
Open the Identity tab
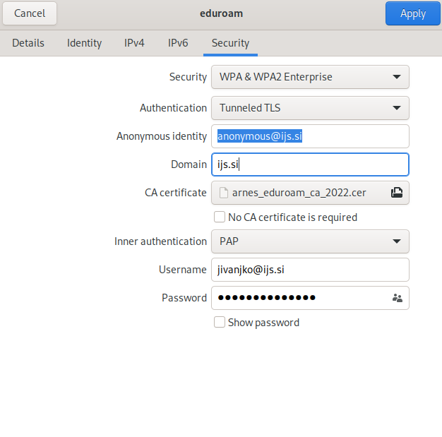pos(84,43)
